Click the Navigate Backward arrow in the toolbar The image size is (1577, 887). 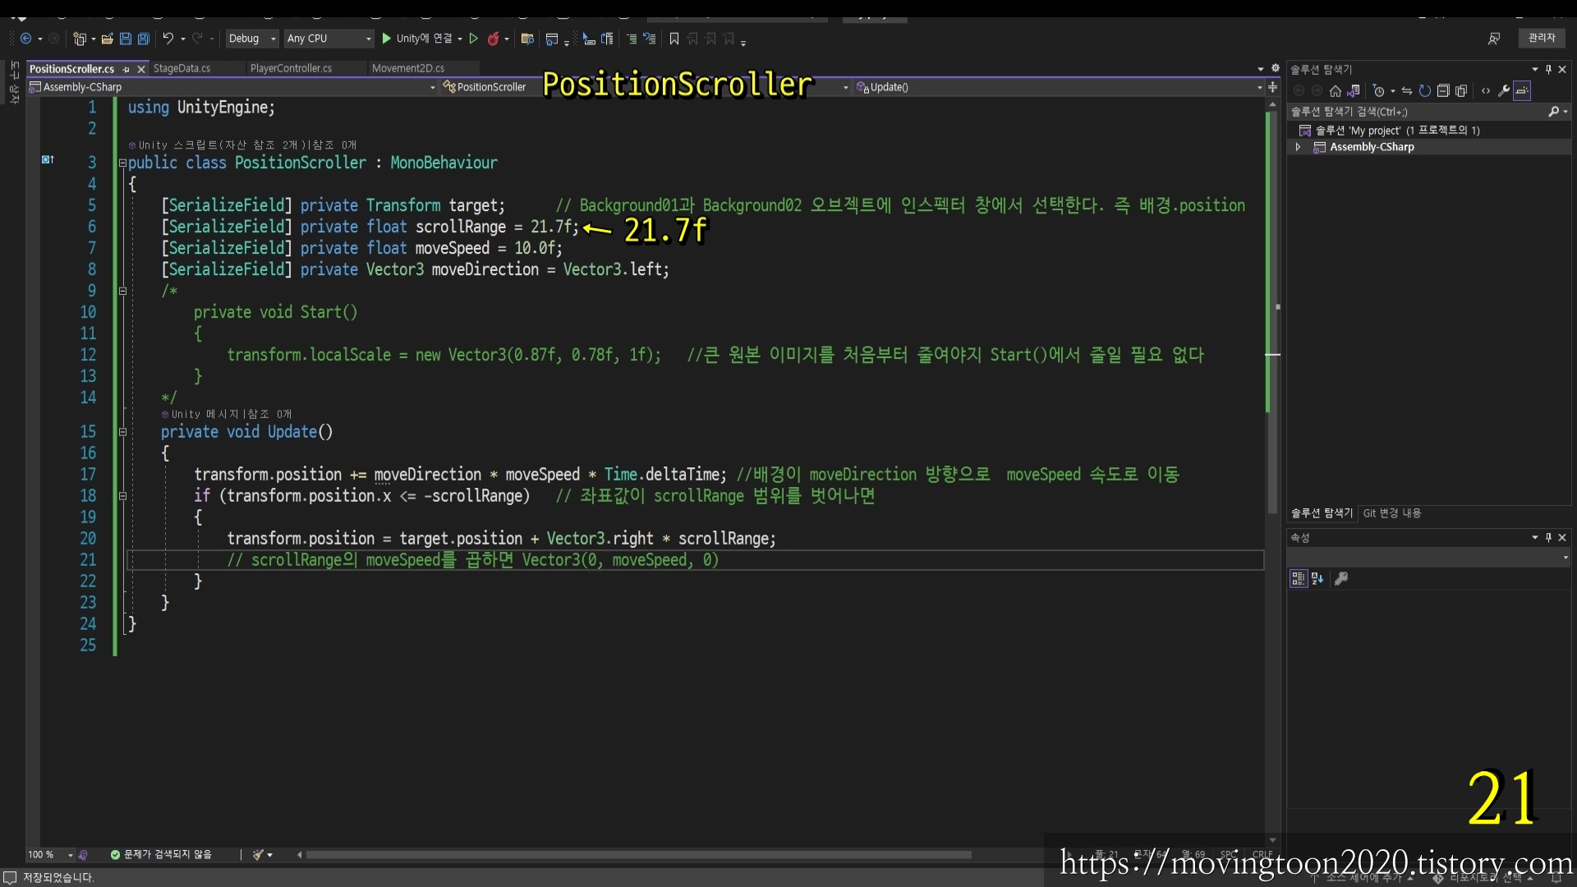[25, 39]
